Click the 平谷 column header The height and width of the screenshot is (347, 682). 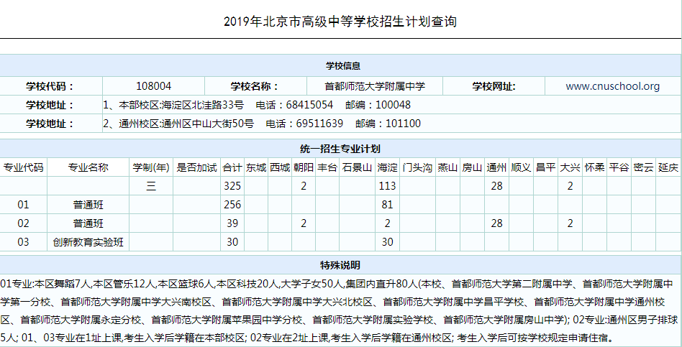tap(619, 167)
